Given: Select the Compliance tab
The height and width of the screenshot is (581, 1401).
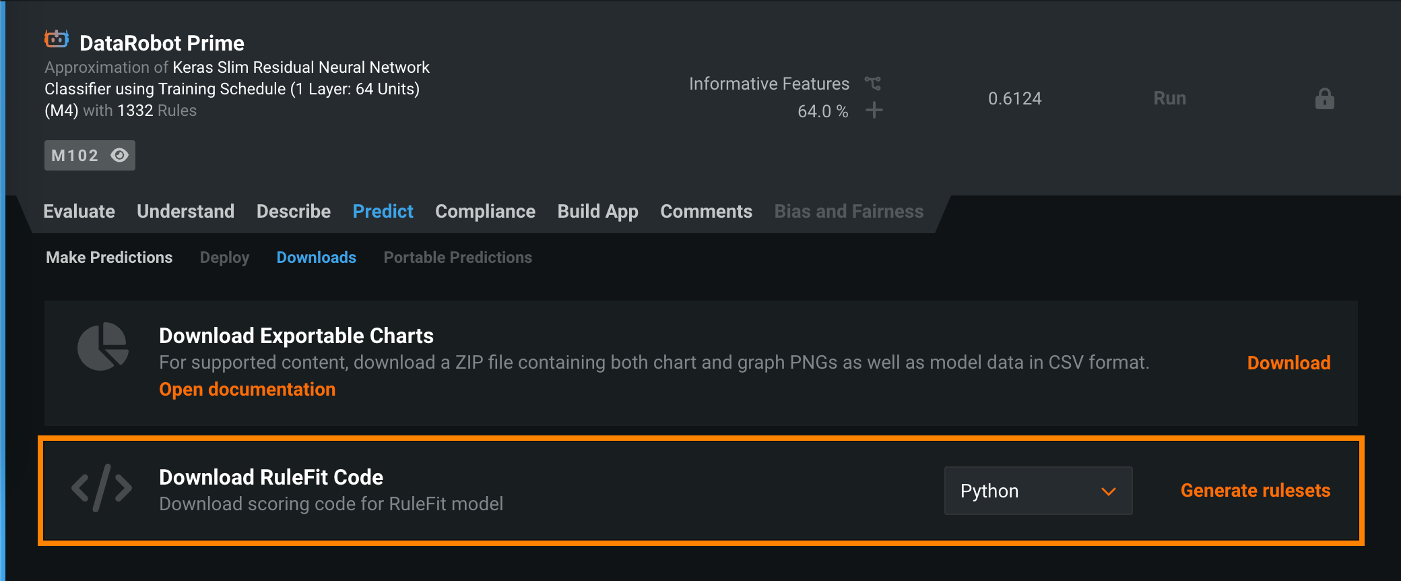Looking at the screenshot, I should (x=485, y=212).
